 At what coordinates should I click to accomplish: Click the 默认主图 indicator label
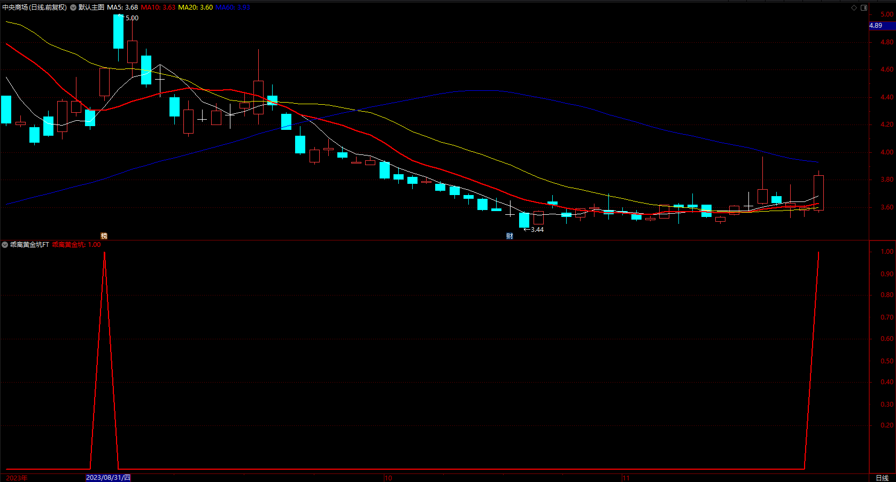coord(91,7)
